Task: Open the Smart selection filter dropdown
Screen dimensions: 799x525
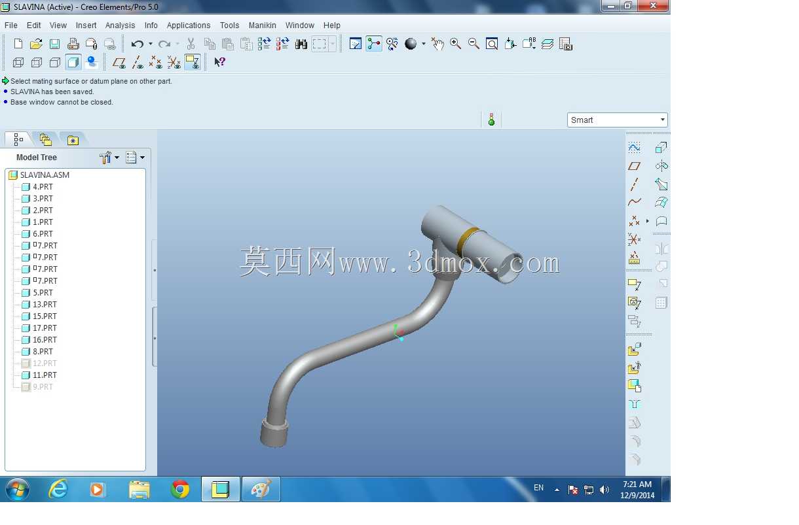Action: point(617,120)
